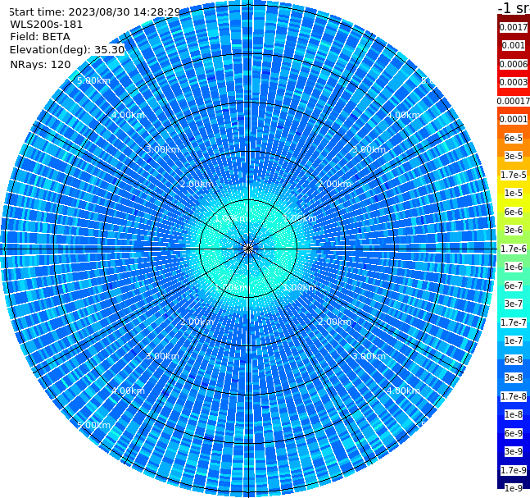Select the 3e-8 colorbar value
This screenshot has height=498, width=530.
[x=514, y=377]
